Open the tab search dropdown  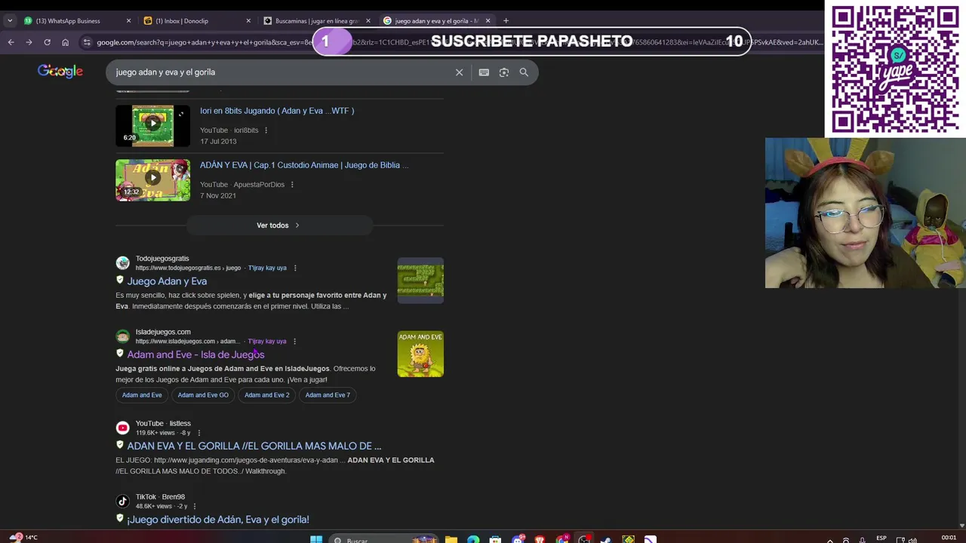pos(9,20)
